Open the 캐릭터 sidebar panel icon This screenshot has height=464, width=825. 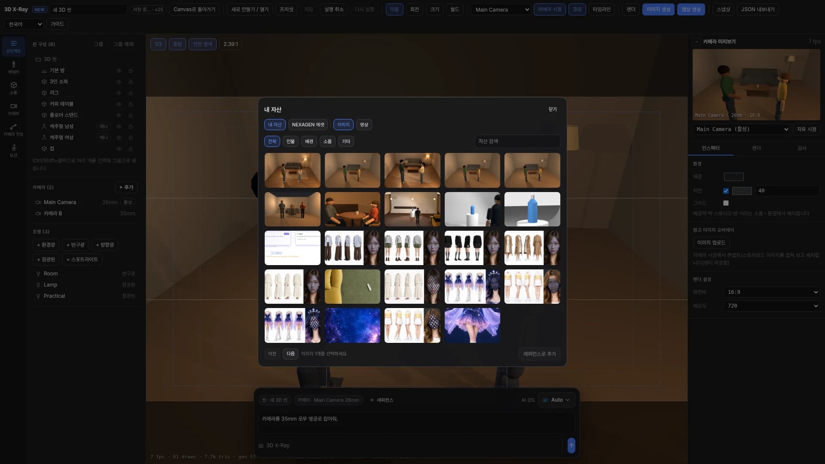point(13,67)
